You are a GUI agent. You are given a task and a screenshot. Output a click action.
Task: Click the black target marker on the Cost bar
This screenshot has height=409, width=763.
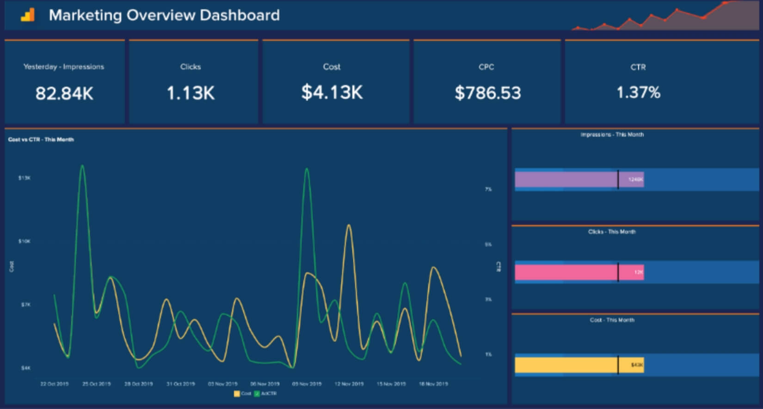pos(618,365)
